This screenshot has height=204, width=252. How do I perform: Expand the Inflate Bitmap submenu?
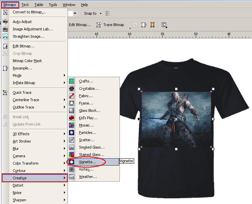[x=65, y=83]
